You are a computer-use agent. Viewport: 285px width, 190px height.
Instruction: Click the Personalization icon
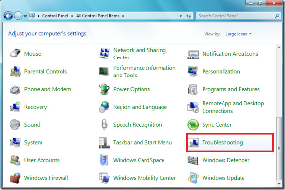(x=193, y=72)
